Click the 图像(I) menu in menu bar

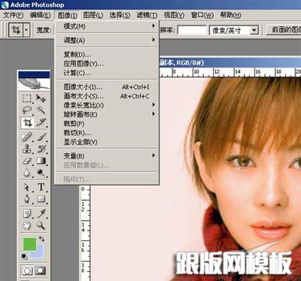pyautogui.click(x=67, y=15)
